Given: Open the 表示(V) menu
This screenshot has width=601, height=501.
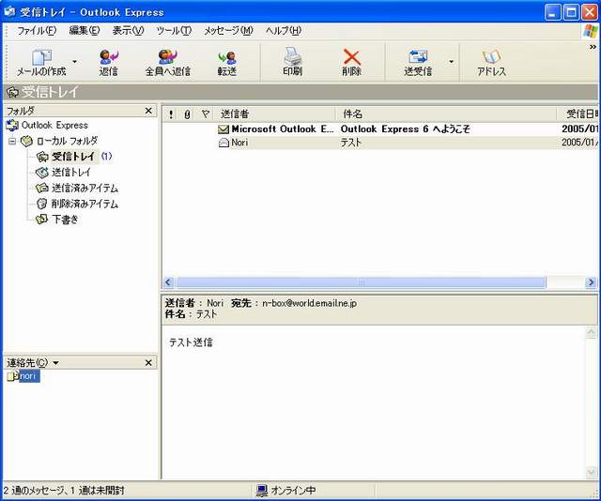Looking at the screenshot, I should (128, 30).
